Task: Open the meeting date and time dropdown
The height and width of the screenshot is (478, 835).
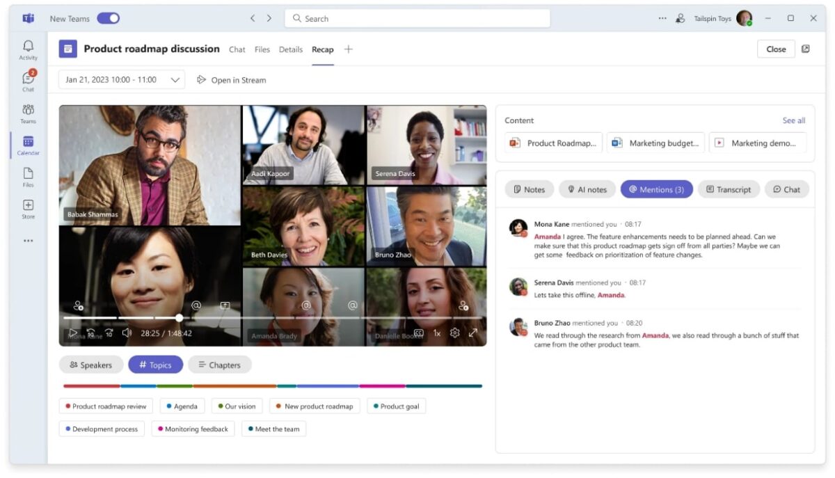Action: click(x=121, y=79)
